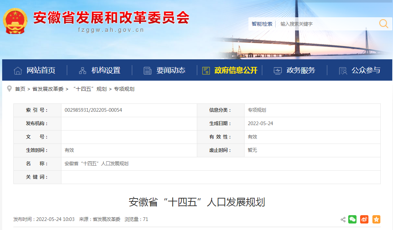Open the 政务服务 navigation tab

(x=301, y=71)
